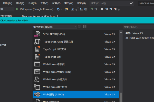Viewport: 154px width, 102px height.
Task: Click the Web Forms 母版页 icon
Action: coord(37,64)
